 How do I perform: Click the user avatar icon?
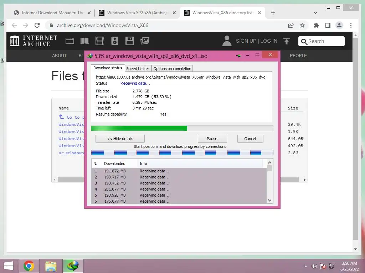227,41
